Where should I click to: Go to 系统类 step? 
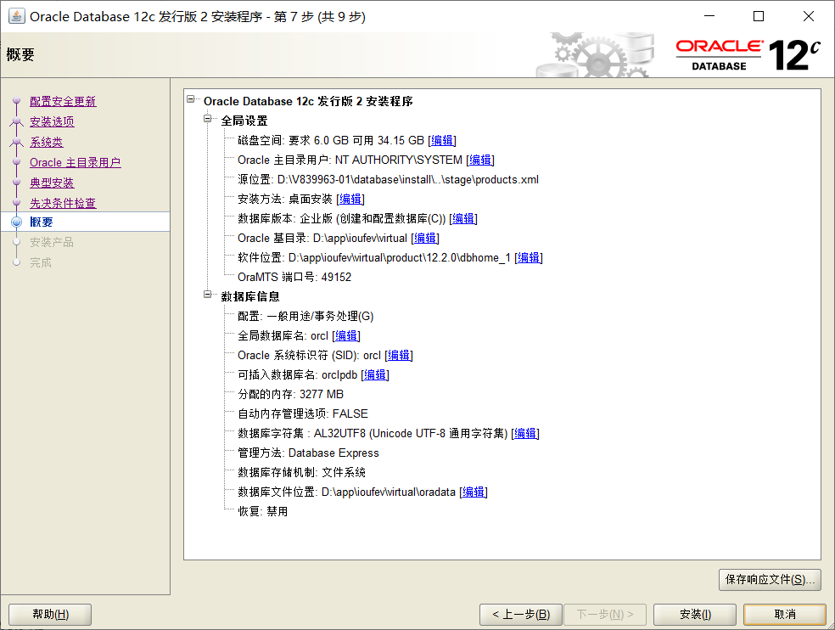(47, 142)
